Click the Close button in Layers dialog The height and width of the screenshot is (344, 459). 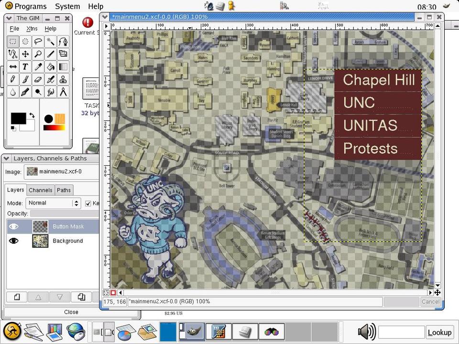71,312
